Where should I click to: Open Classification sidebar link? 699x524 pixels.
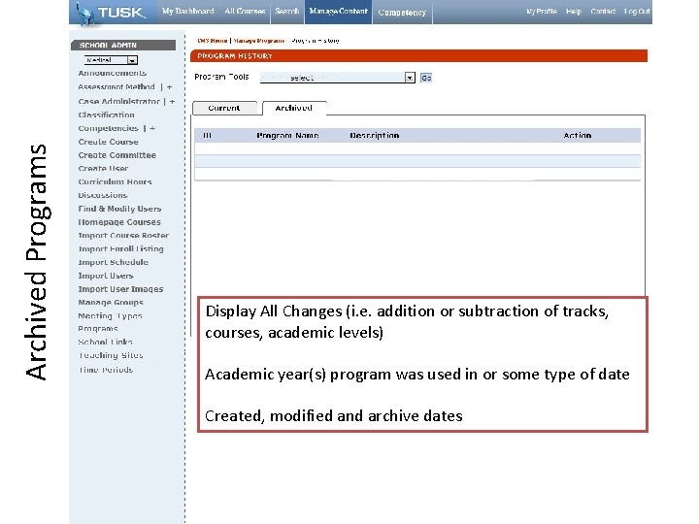pos(106,115)
